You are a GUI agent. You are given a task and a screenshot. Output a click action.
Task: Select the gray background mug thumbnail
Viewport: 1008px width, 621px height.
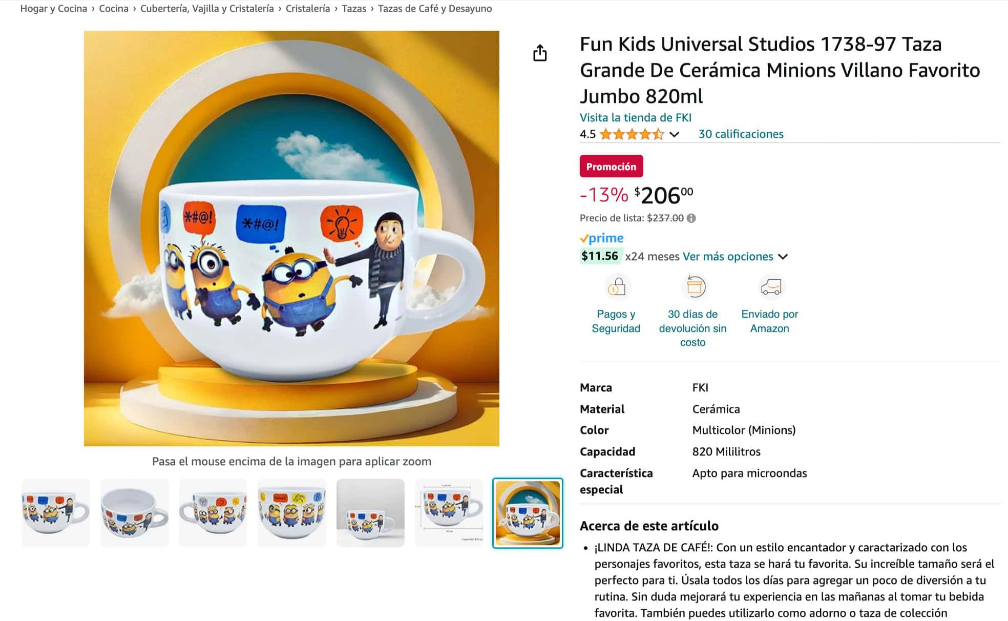pyautogui.click(x=370, y=512)
